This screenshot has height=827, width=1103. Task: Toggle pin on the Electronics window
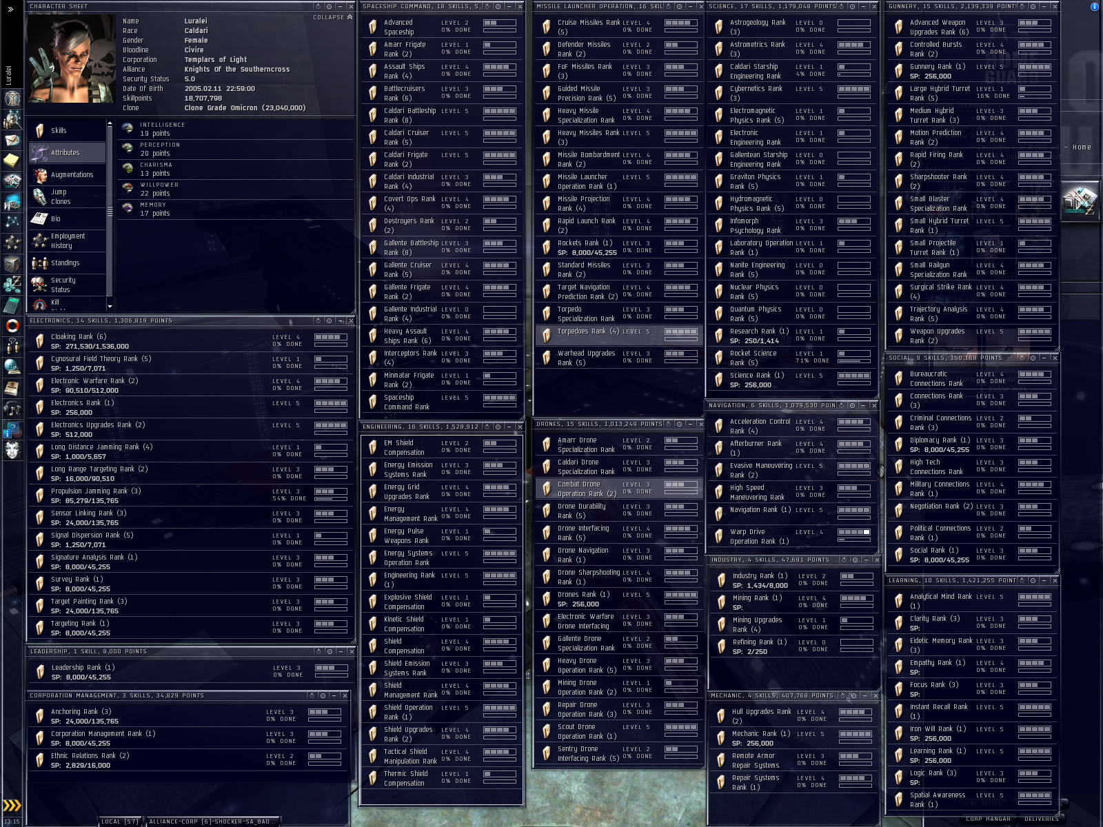click(x=329, y=321)
